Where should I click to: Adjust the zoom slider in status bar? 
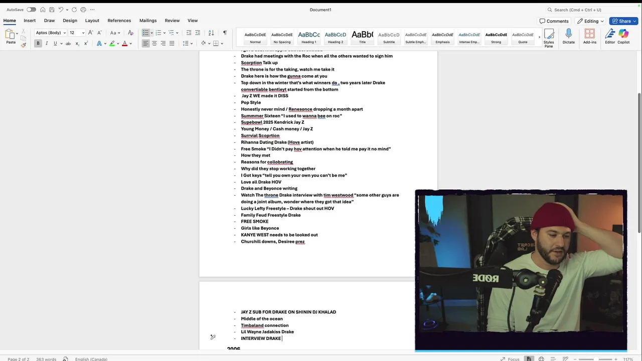point(595,359)
